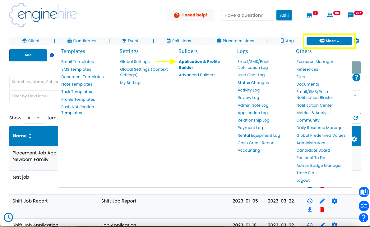Click Logout in Others menu

[303, 180]
